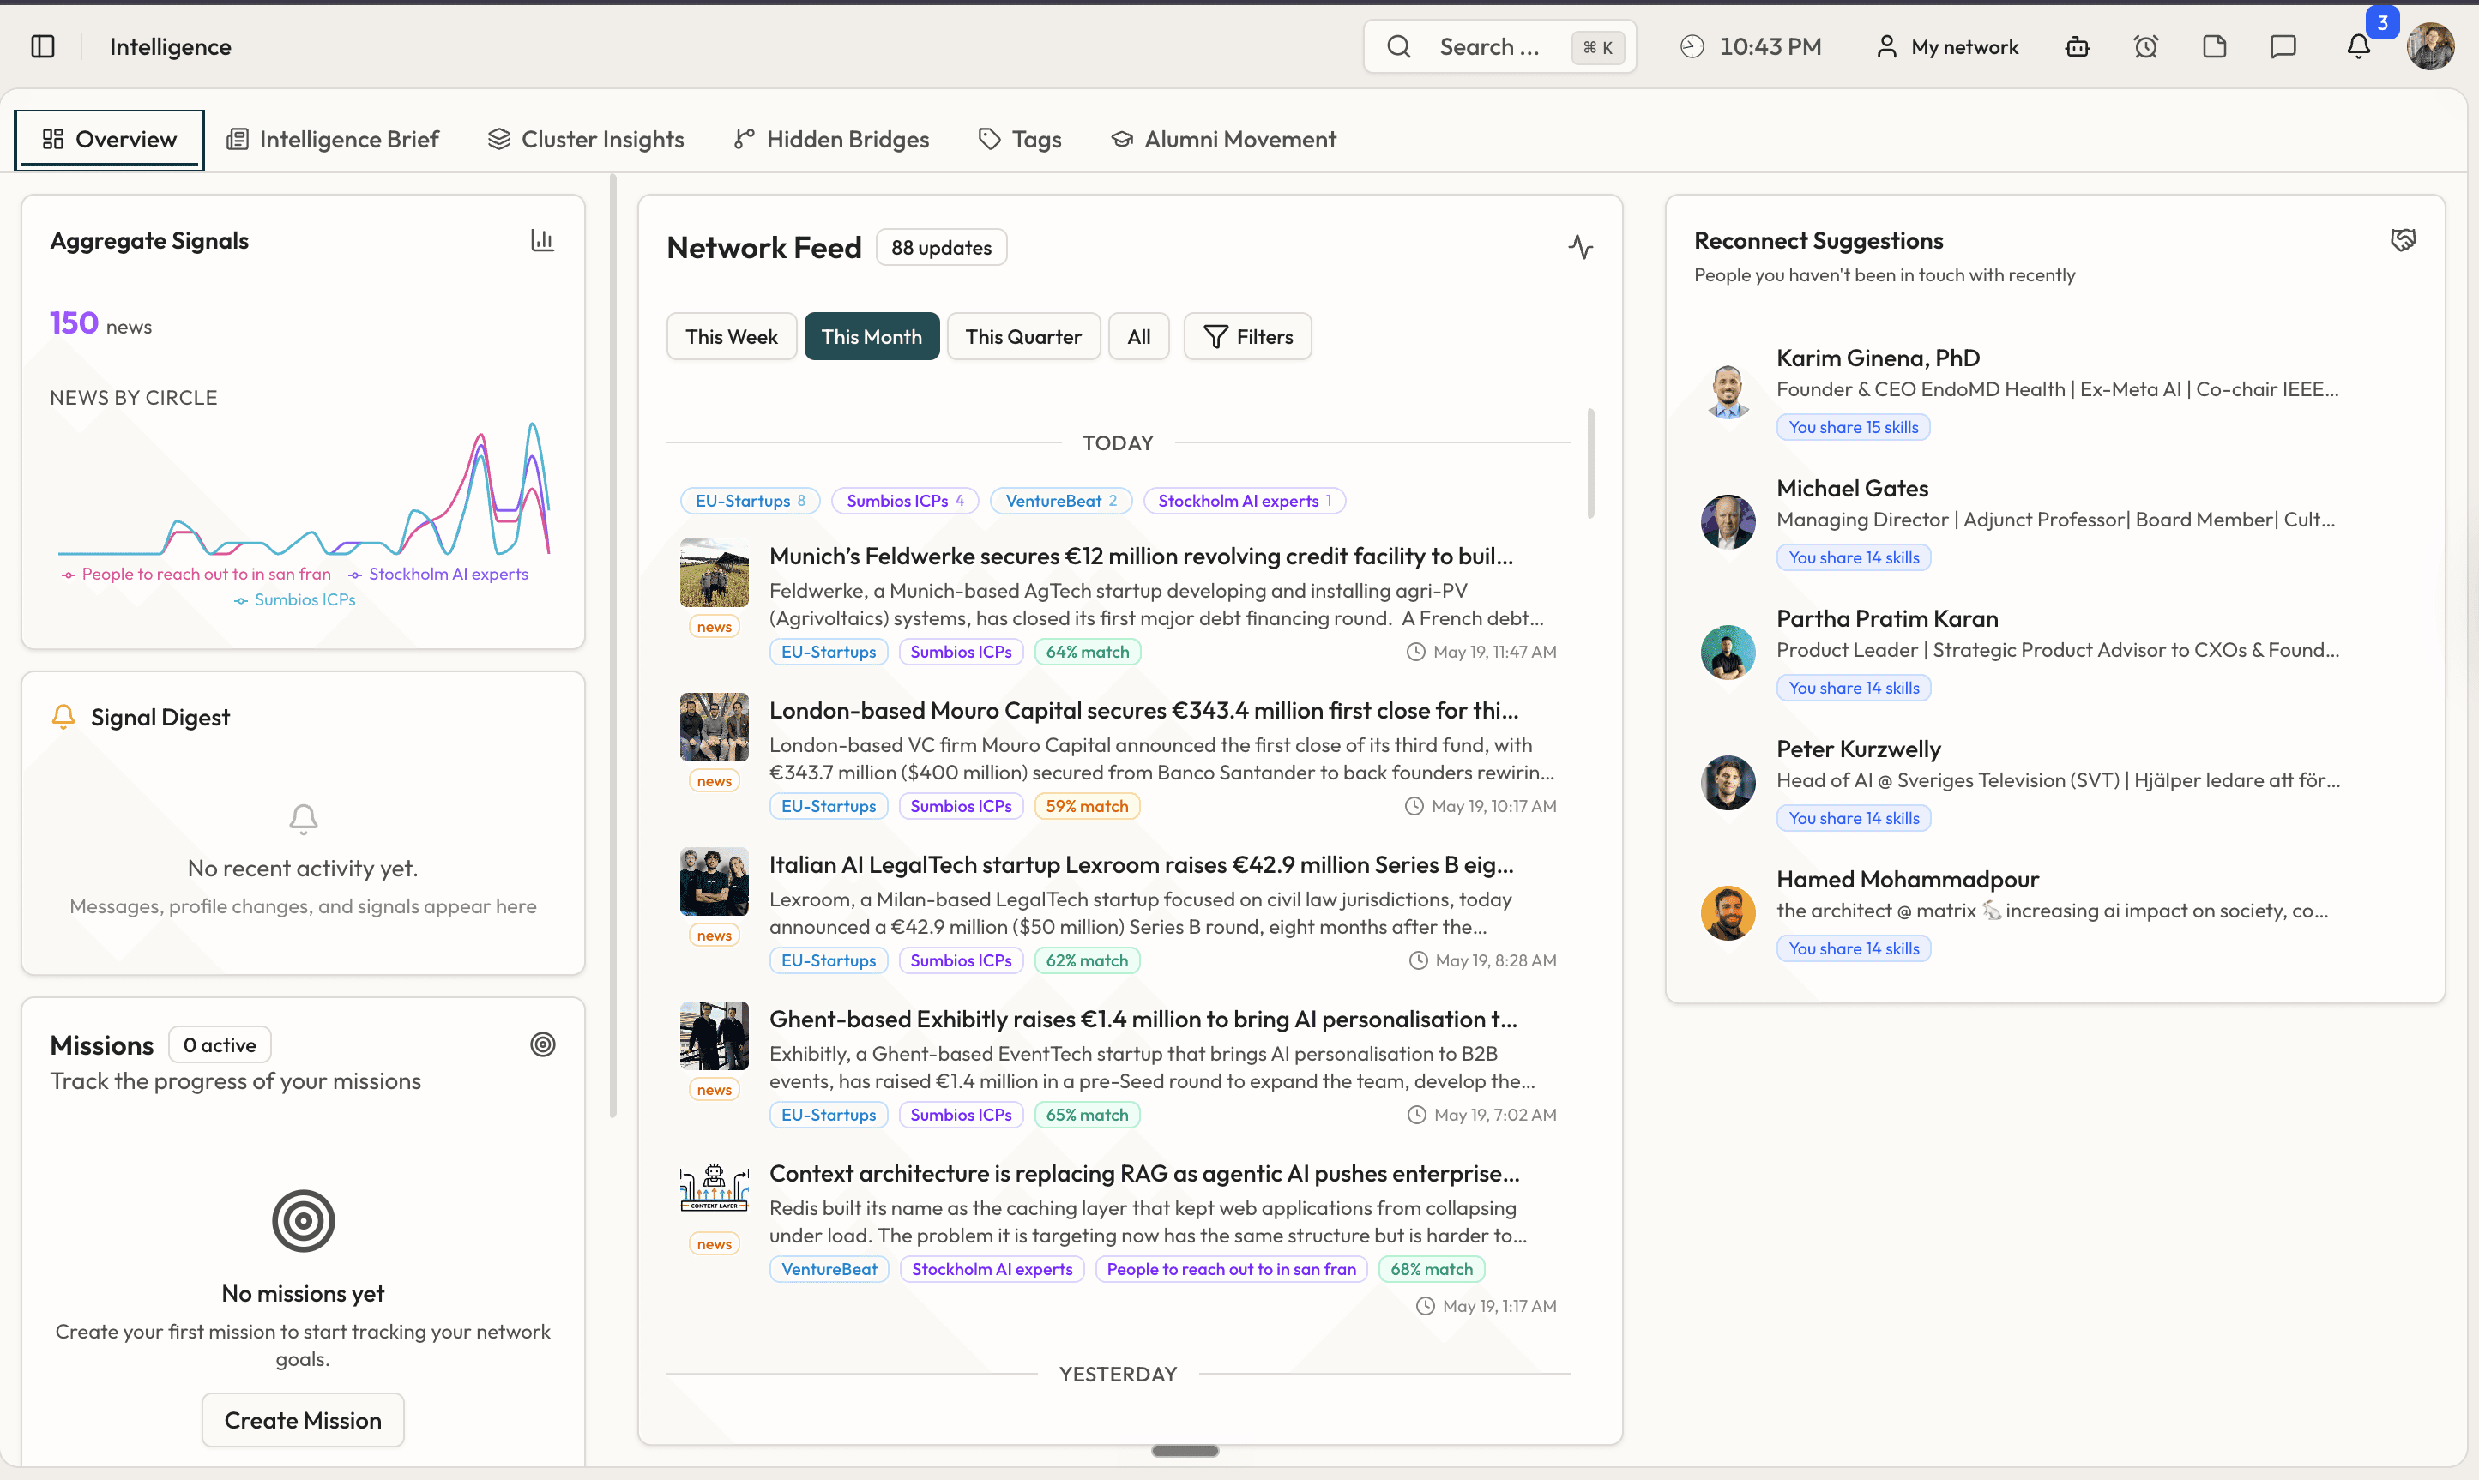Viewport: 2479px width, 1480px height.
Task: Click the Aggregate Signals chart icon
Action: coord(541,240)
